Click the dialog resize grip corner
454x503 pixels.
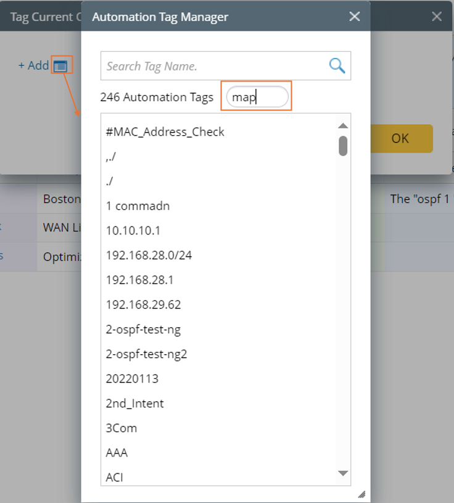[361, 494]
